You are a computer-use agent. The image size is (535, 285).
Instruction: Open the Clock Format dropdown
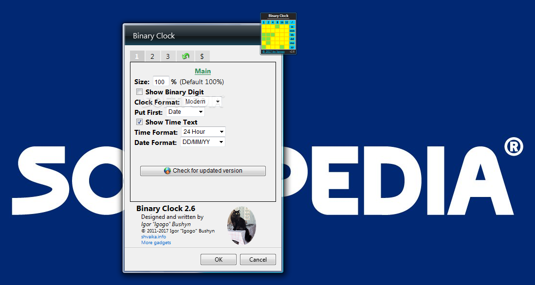203,102
